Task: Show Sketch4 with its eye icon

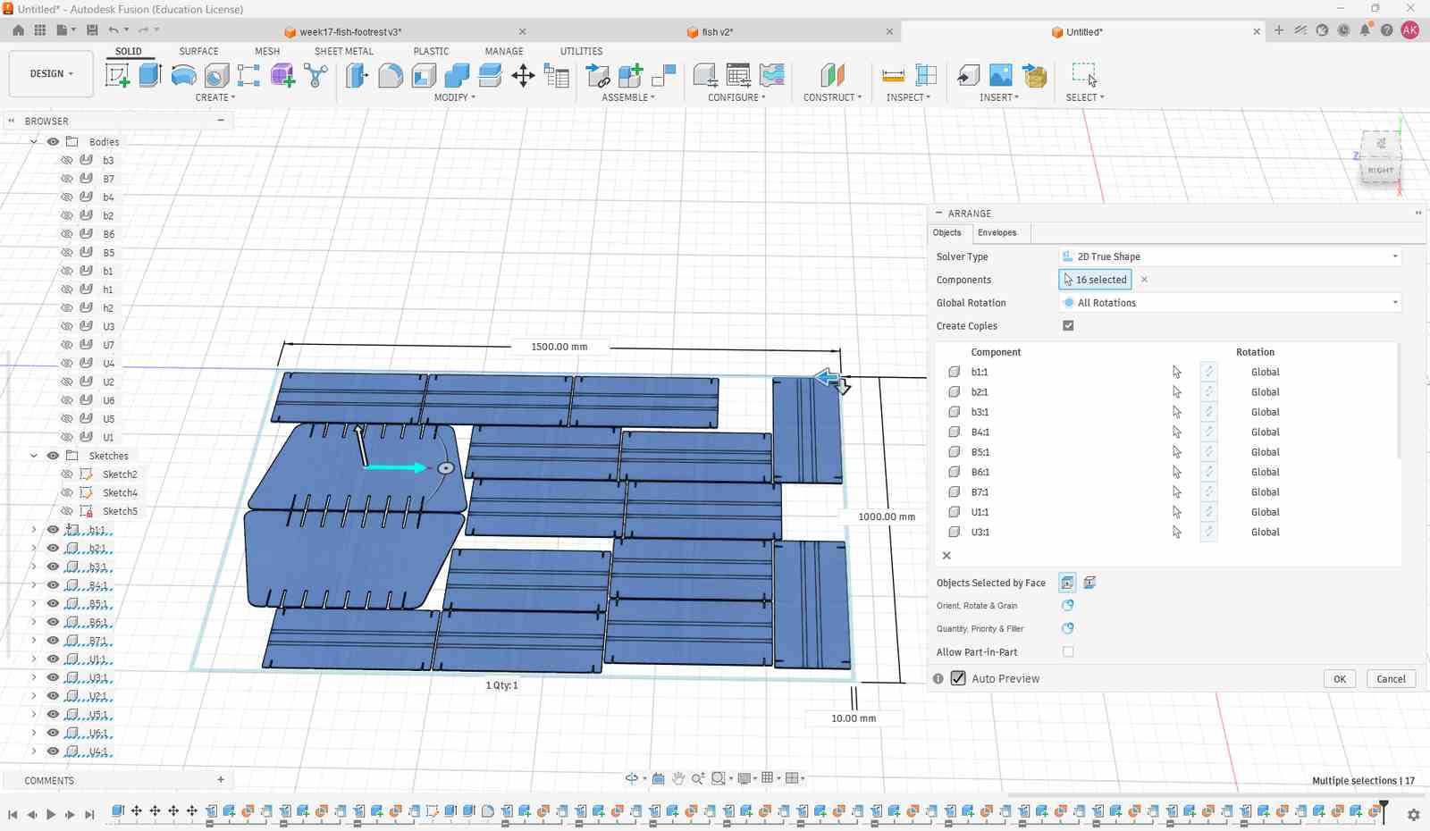Action: pos(67,492)
